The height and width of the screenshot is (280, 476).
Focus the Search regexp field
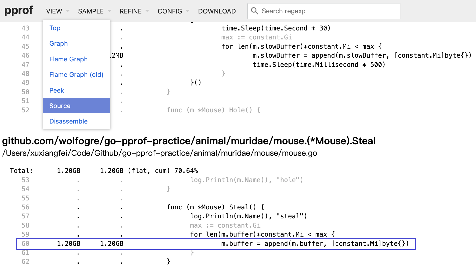[328, 11]
